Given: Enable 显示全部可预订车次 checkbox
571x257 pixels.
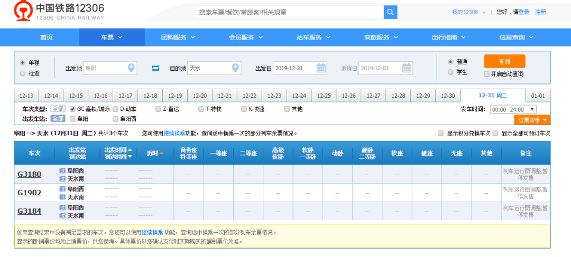Looking at the screenshot, I should (495, 134).
